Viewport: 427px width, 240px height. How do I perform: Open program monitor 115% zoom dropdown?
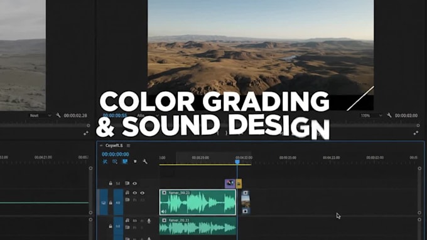(371, 115)
